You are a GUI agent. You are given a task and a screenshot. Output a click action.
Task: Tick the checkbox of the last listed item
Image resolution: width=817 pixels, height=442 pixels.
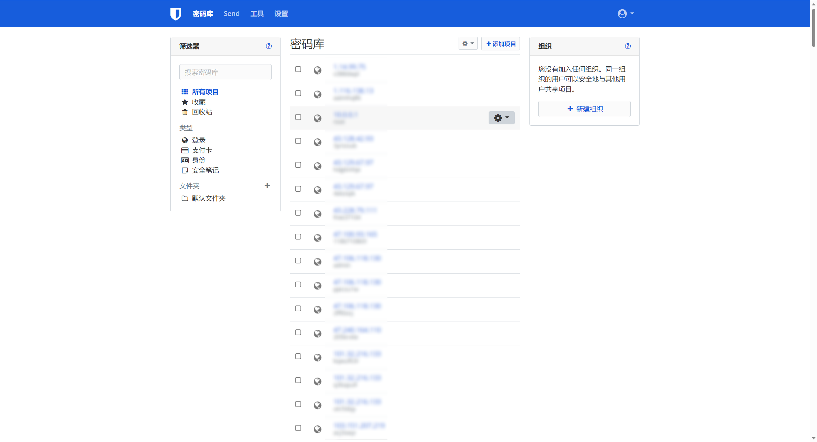298,428
